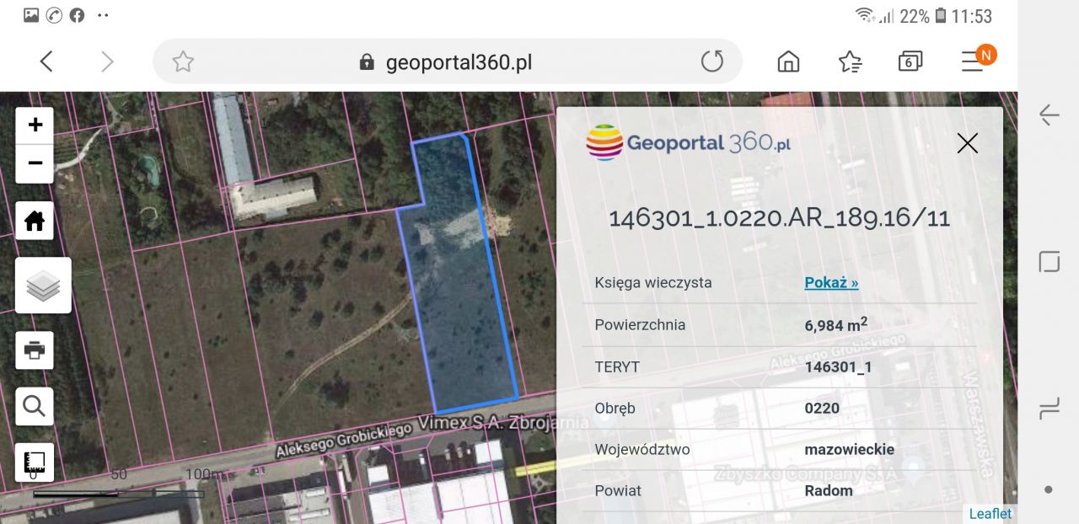Close the parcel info panel with X
Image resolution: width=1079 pixels, height=524 pixels.
(967, 143)
